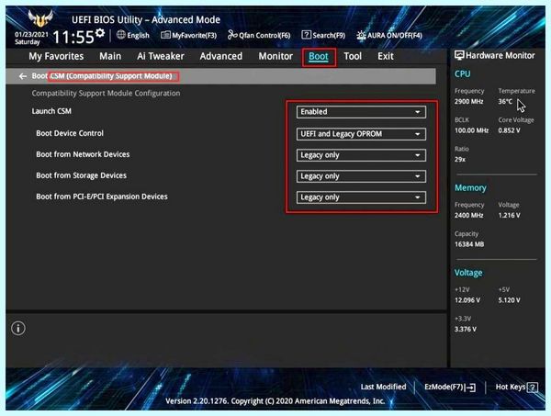Click the 2900 MHz CPU frequency value
The height and width of the screenshot is (416, 551).
pyautogui.click(x=468, y=102)
